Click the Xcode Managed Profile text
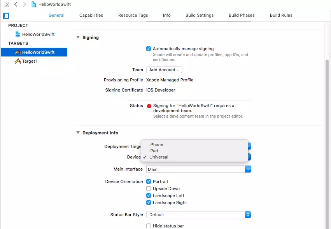 170,80
